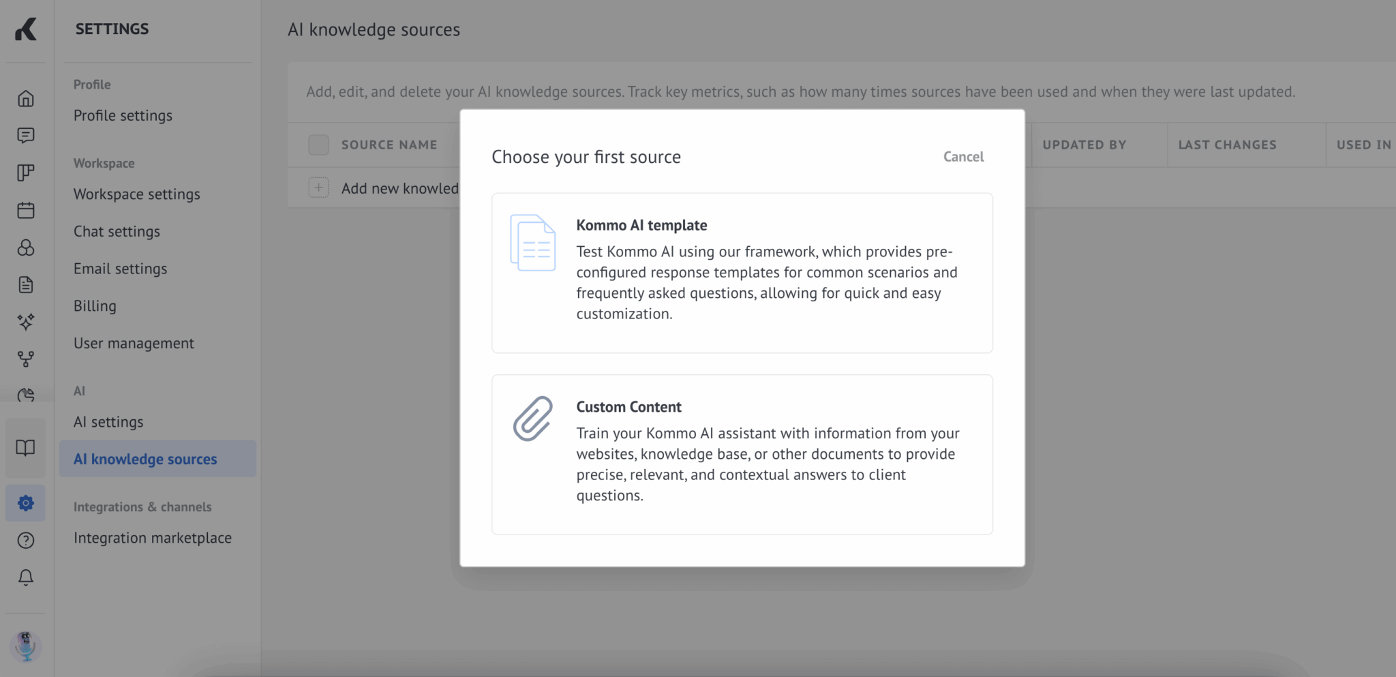Open the overlapping circles icon in sidebar
The height and width of the screenshot is (677, 1396).
coord(26,247)
